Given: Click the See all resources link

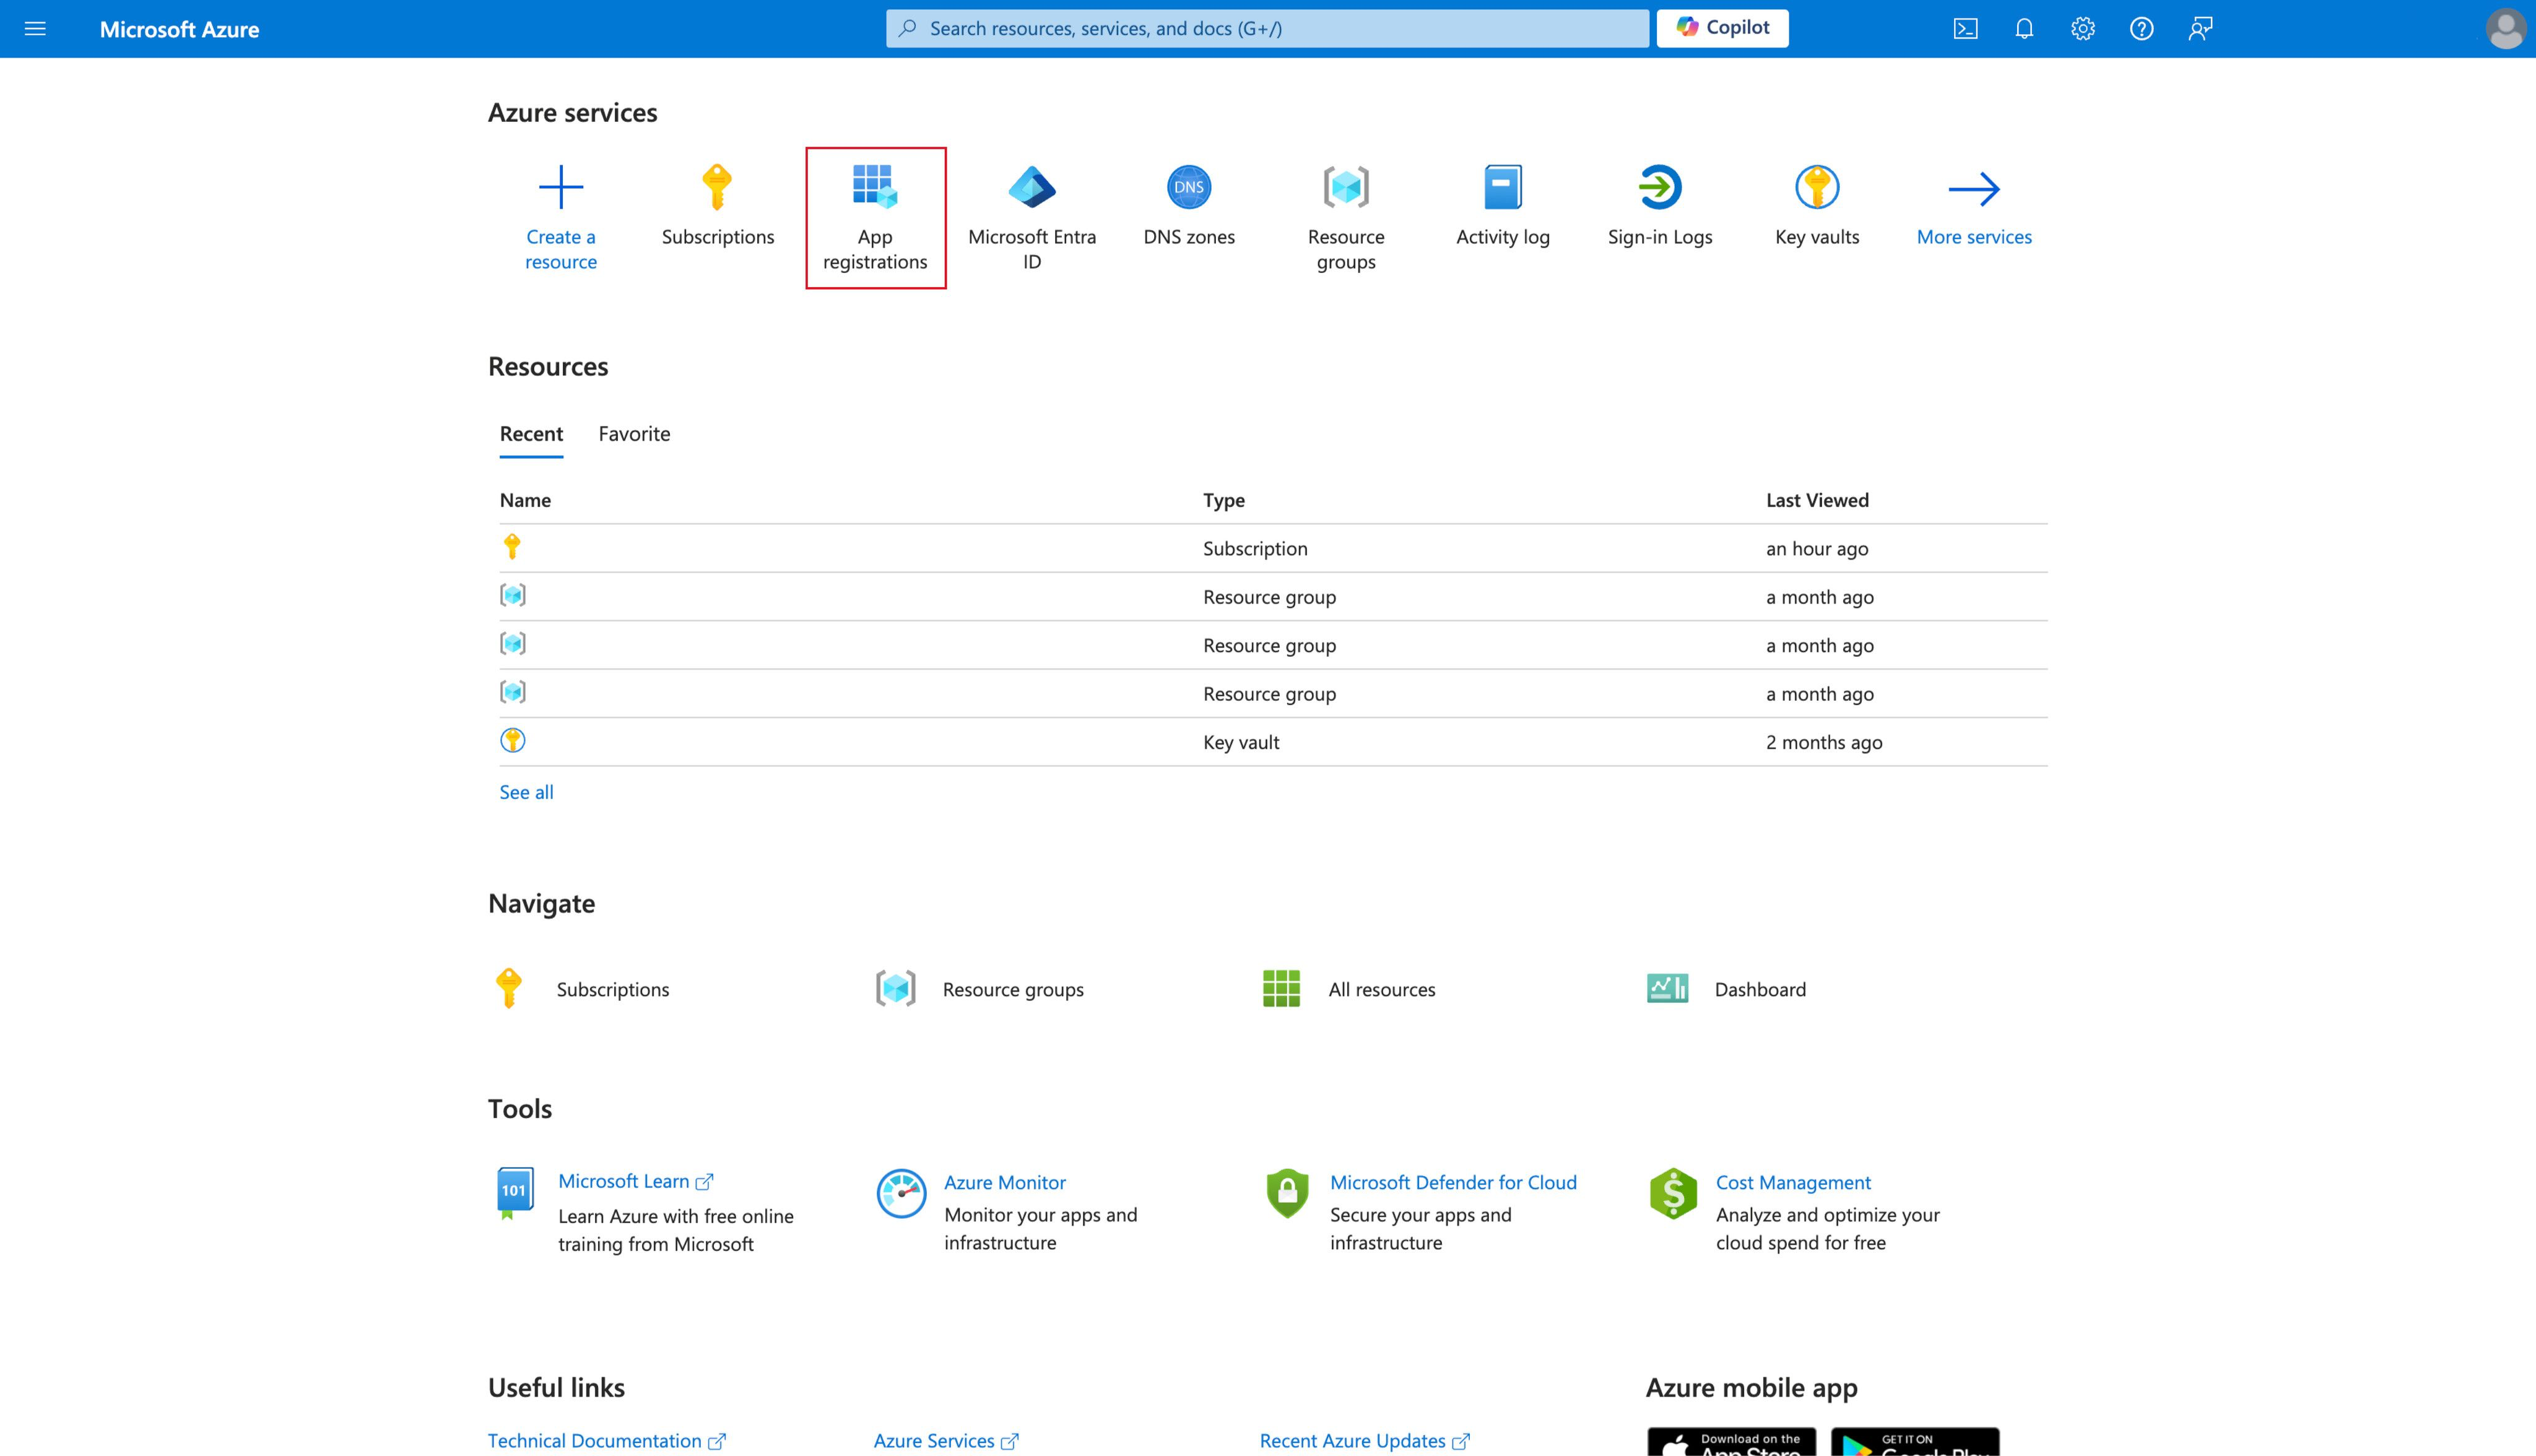Looking at the screenshot, I should [x=526, y=792].
